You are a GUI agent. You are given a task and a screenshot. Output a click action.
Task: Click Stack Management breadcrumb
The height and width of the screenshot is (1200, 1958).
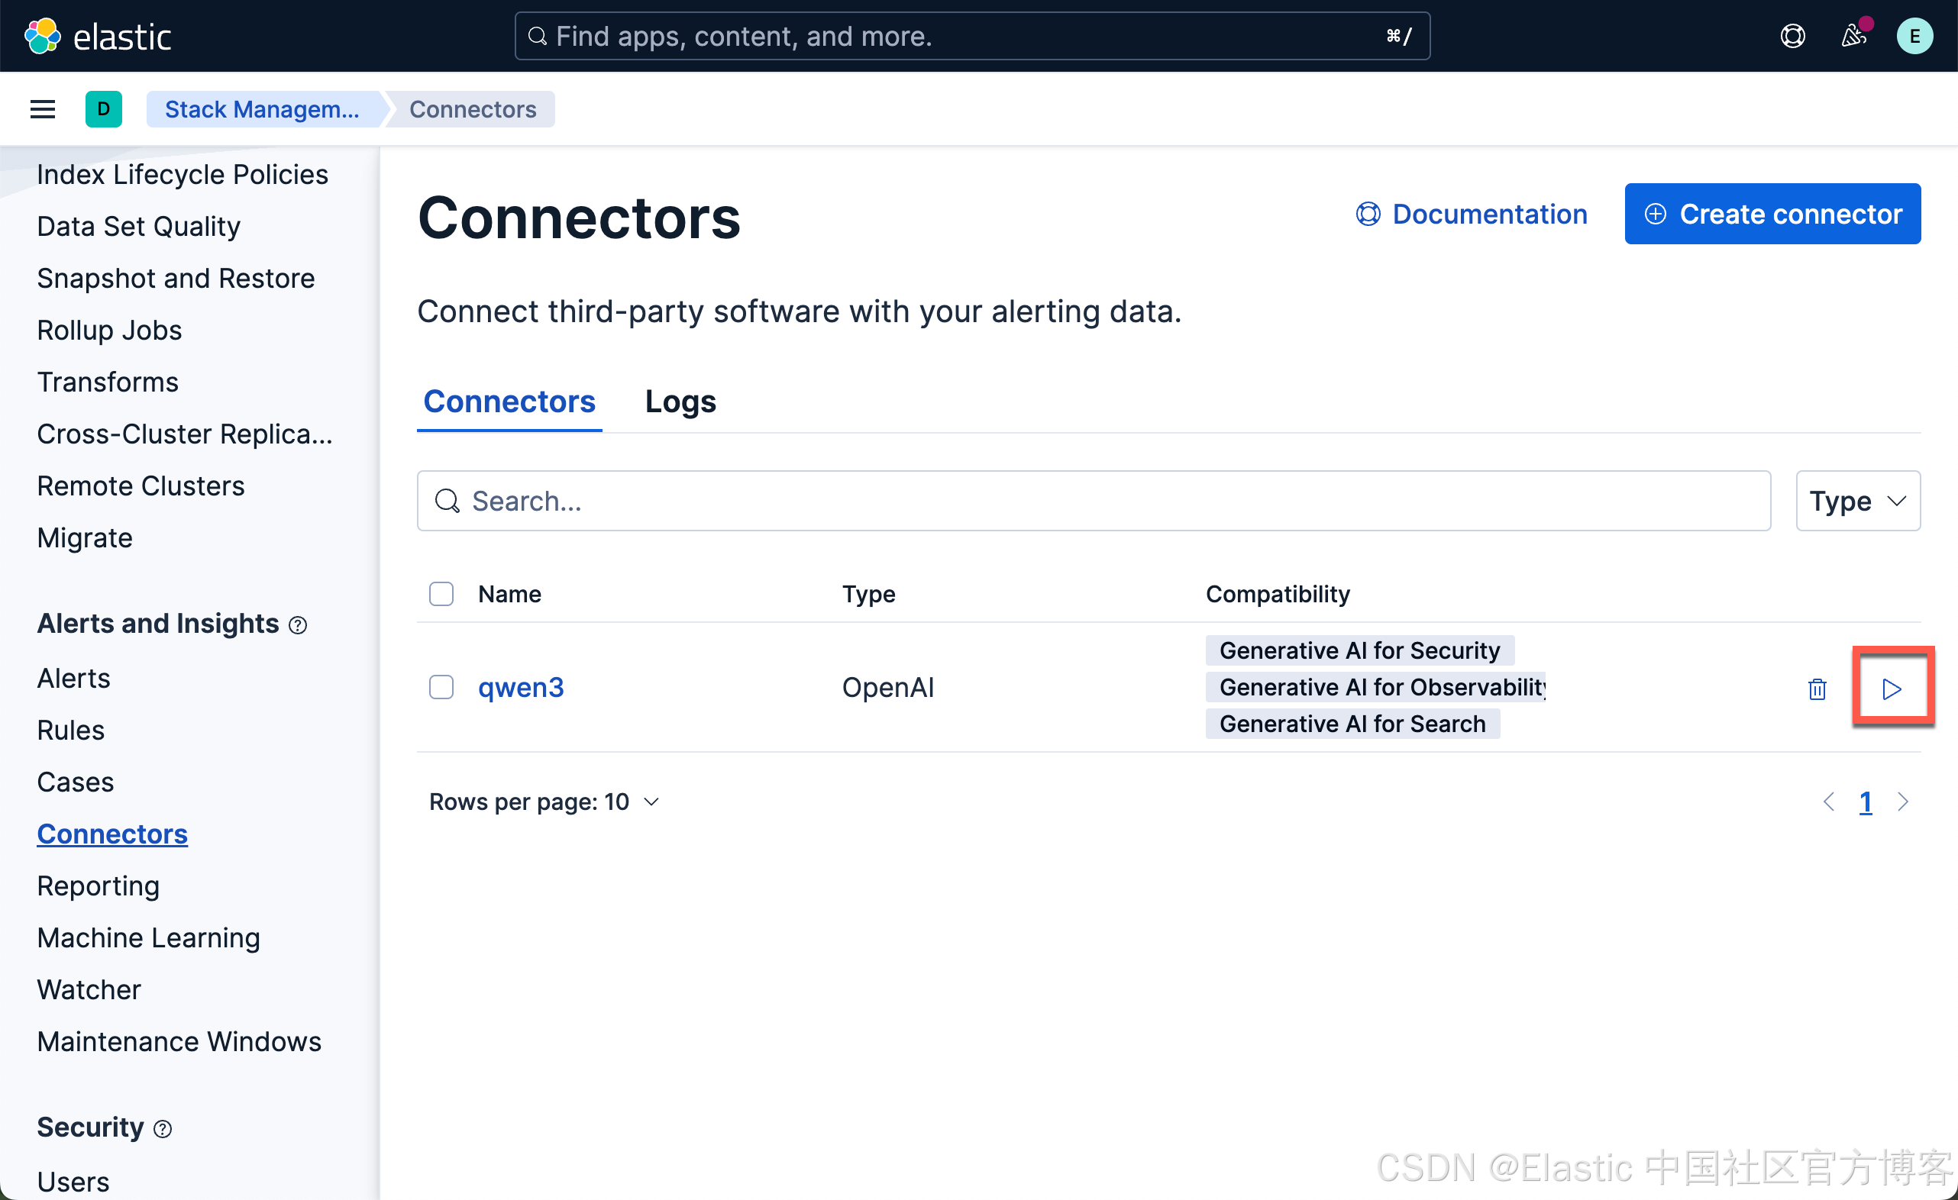point(262,109)
